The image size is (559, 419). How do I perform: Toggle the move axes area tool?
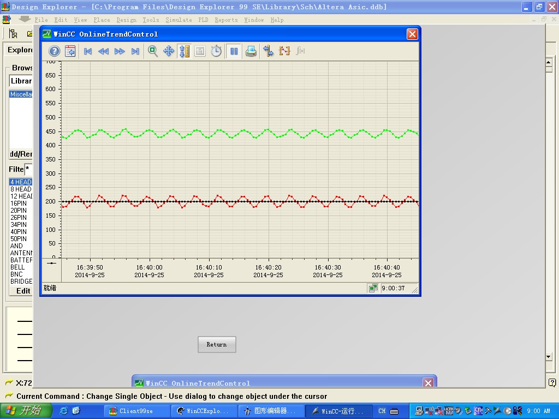(185, 51)
